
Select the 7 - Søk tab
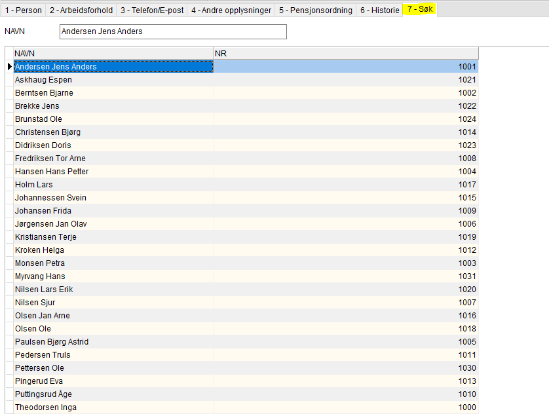pos(420,9)
